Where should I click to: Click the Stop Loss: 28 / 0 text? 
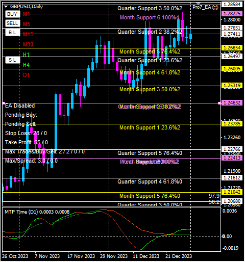coord(26,133)
